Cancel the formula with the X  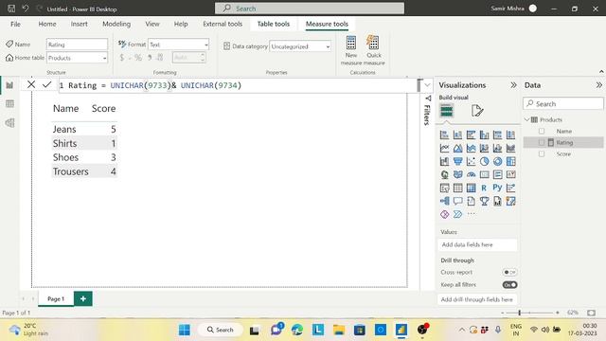coord(31,84)
